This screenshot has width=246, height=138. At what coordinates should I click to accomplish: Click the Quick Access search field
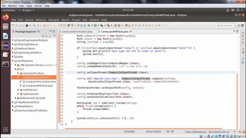click(x=224, y=26)
